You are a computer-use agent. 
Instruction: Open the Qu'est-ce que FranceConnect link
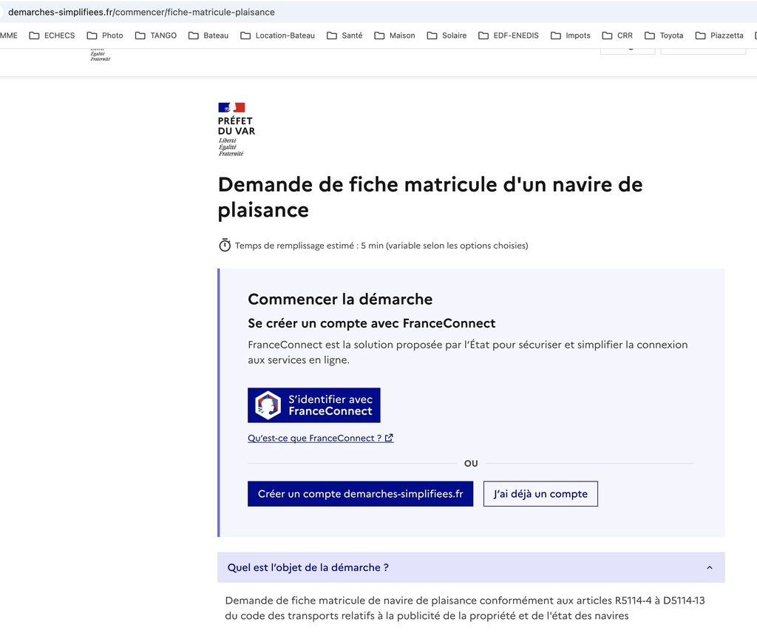[321, 438]
